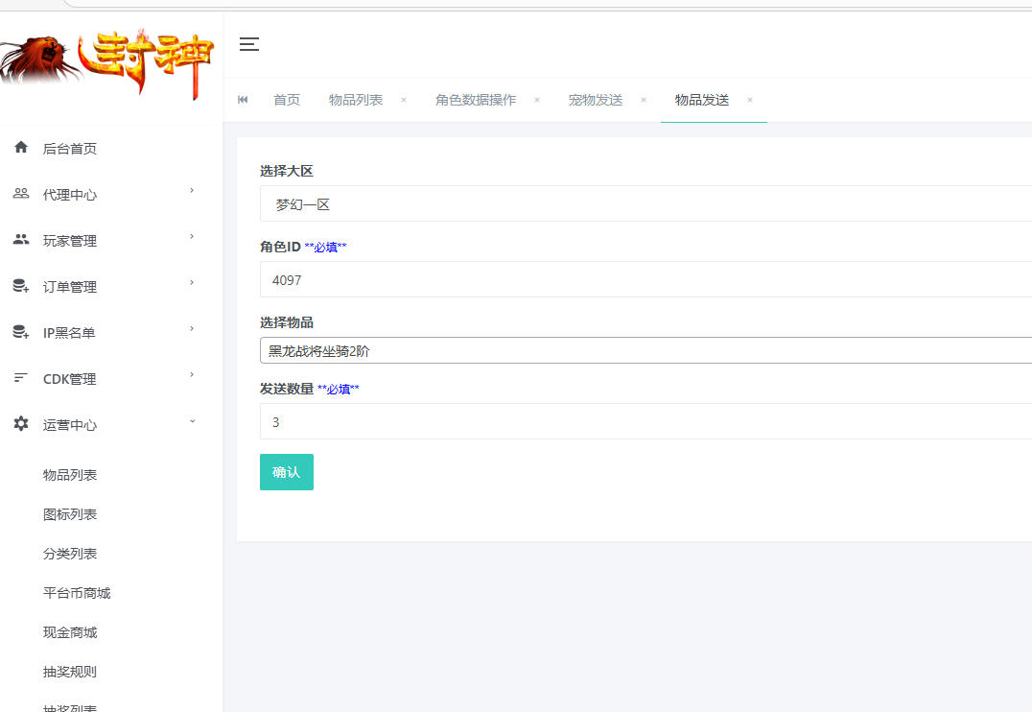Click the 代理中心 agents icon
Viewport: 1032px width, 712px height.
(21, 194)
